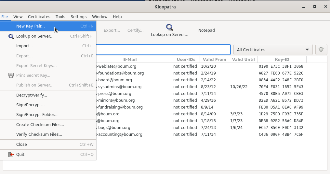Open the All Certificates dropdown
Image resolution: width=330 pixels, height=174 pixels.
pyautogui.click(x=273, y=50)
